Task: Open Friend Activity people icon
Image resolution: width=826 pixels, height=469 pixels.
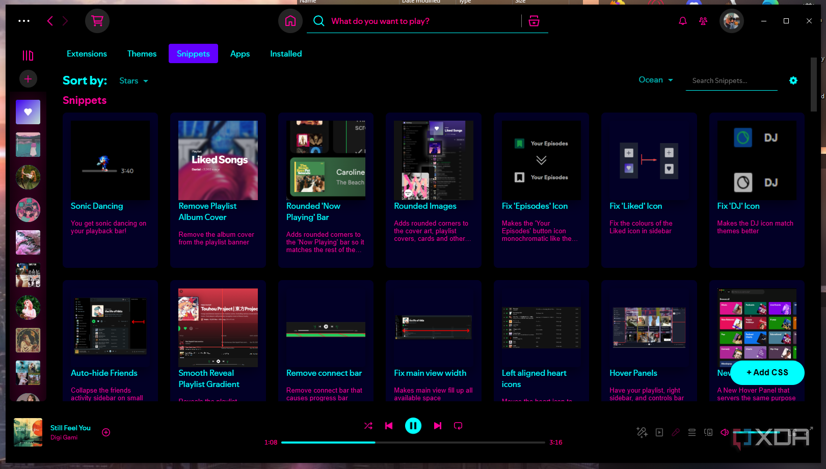Action: coord(703,21)
